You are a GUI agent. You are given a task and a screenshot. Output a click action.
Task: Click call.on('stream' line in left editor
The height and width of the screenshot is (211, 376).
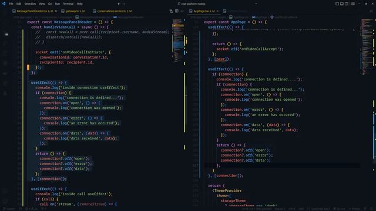[x=78, y=205]
